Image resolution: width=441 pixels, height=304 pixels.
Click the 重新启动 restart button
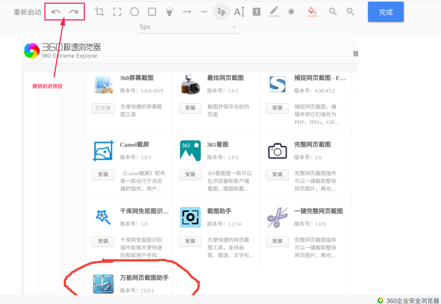click(x=27, y=12)
